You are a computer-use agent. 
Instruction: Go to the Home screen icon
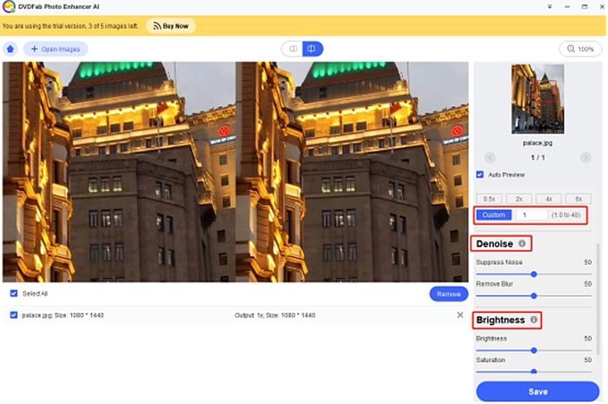11,49
